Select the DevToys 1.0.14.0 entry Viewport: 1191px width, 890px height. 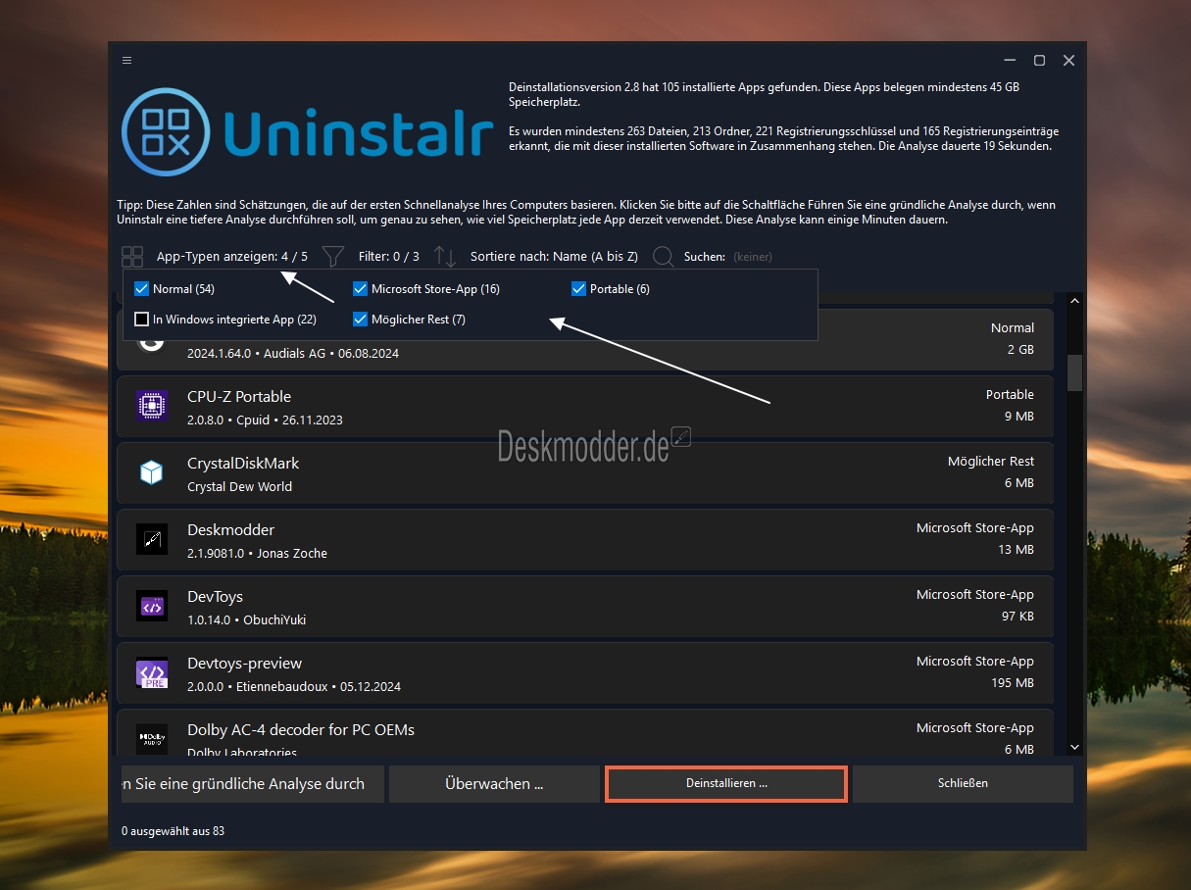(x=585, y=606)
